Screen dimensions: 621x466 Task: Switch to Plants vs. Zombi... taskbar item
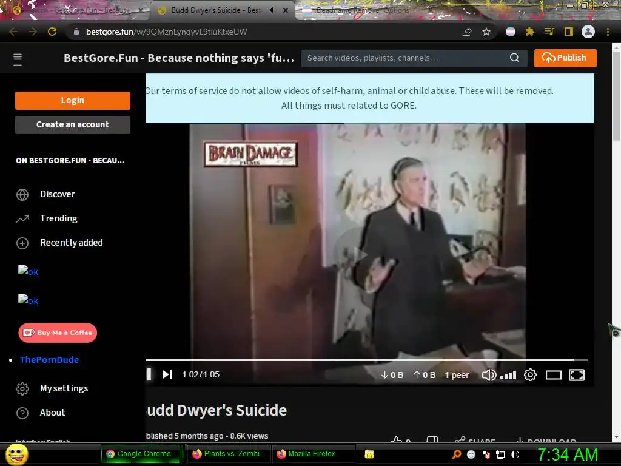(229, 454)
